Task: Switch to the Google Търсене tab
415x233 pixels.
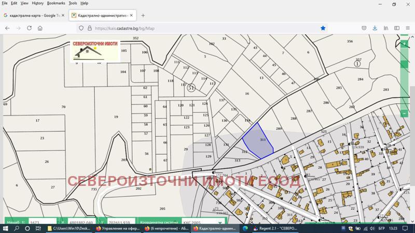Action: click(34, 15)
